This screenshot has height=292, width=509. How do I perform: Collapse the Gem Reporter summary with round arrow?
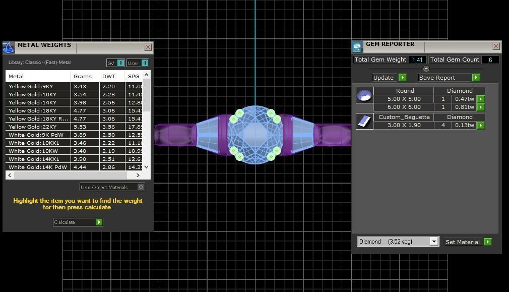[426, 69]
